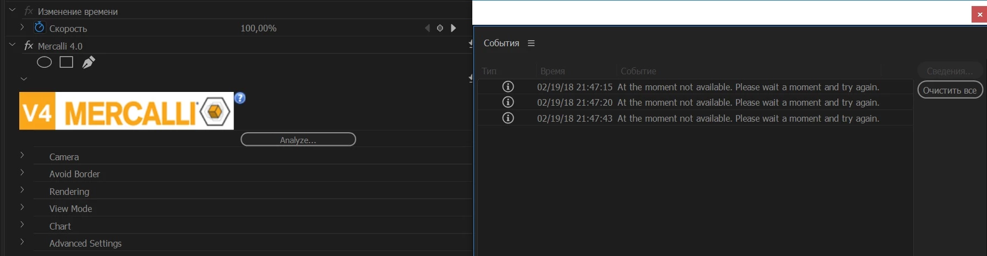Click the Camera label
Image resolution: width=987 pixels, height=256 pixels.
[x=64, y=157]
